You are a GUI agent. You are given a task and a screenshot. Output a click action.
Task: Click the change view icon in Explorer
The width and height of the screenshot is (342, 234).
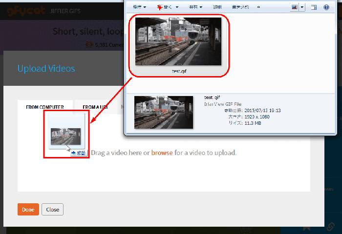[x=295, y=7]
